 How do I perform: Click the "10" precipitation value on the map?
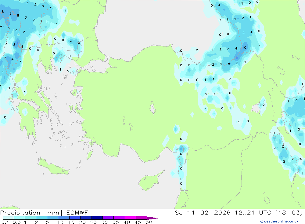[x=244, y=47]
